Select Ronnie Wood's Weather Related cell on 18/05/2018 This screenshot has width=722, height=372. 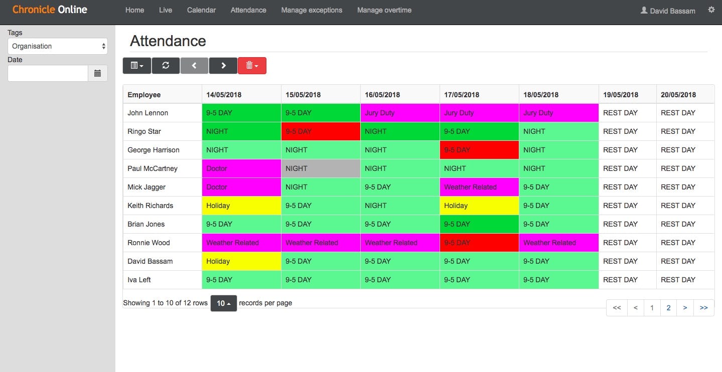point(558,243)
